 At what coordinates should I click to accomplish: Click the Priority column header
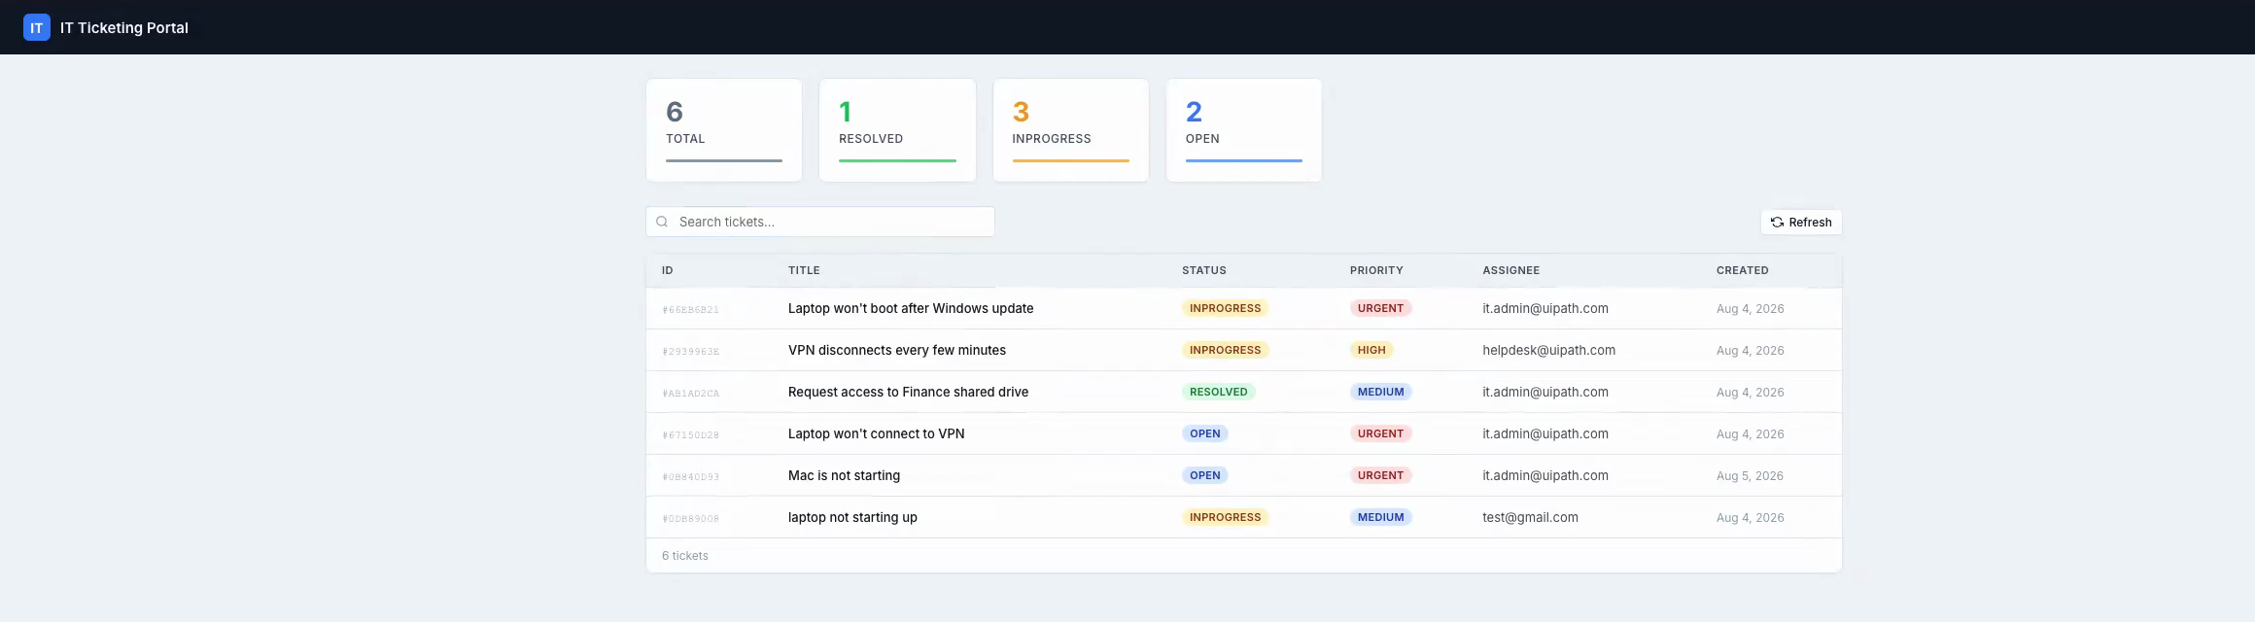point(1376,270)
